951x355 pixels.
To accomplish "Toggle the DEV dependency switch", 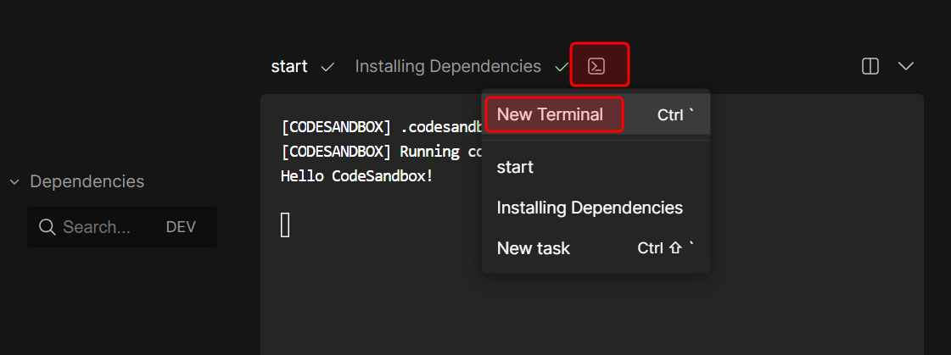I will (181, 227).
